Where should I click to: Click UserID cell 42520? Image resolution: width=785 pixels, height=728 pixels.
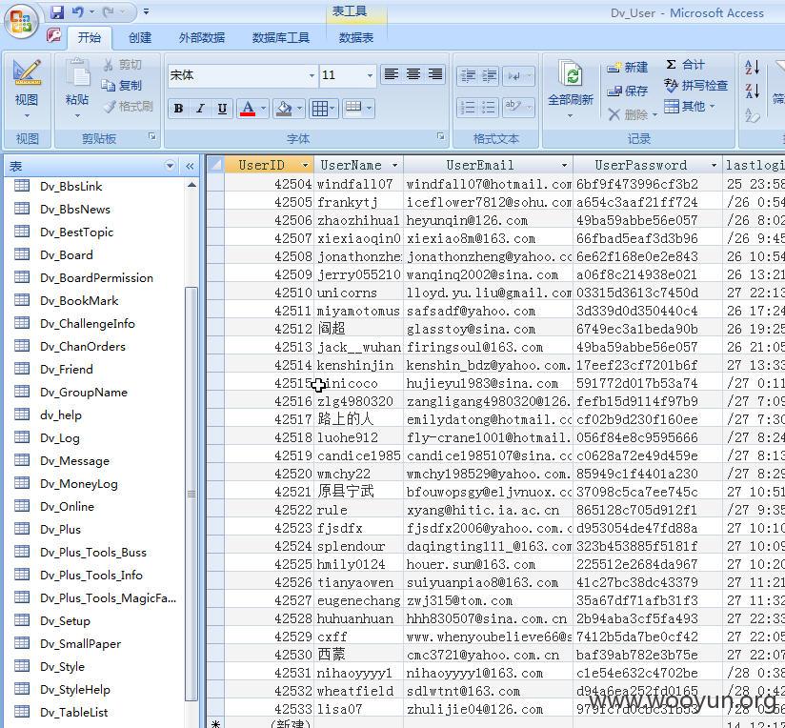point(269,474)
